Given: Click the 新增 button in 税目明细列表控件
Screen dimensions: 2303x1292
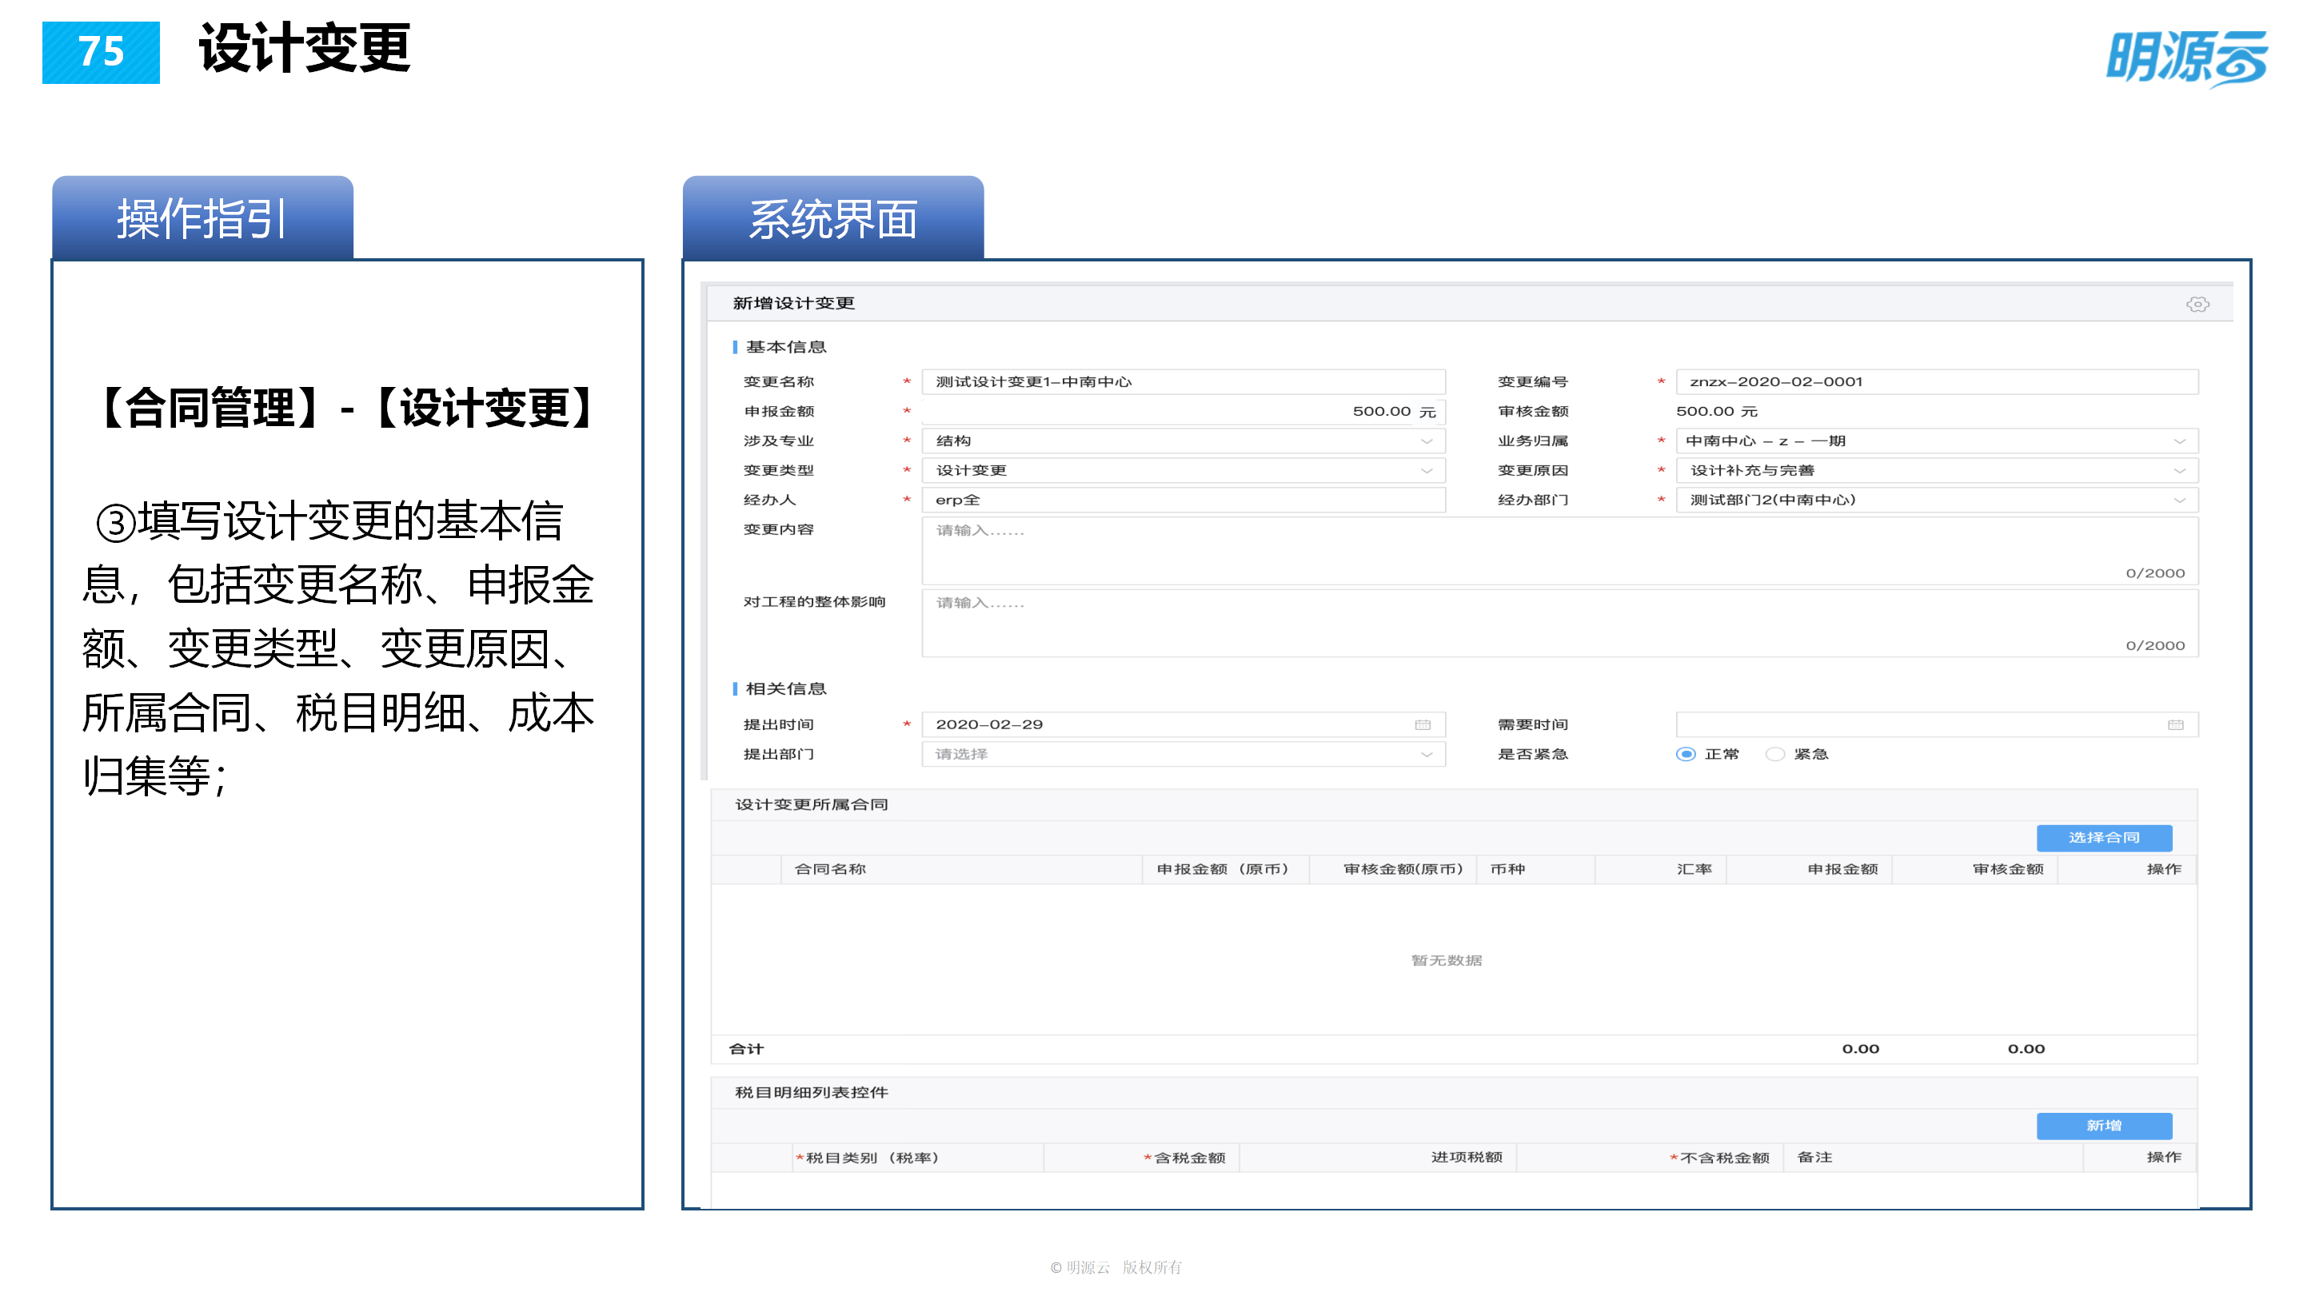Looking at the screenshot, I should [x=2105, y=1126].
